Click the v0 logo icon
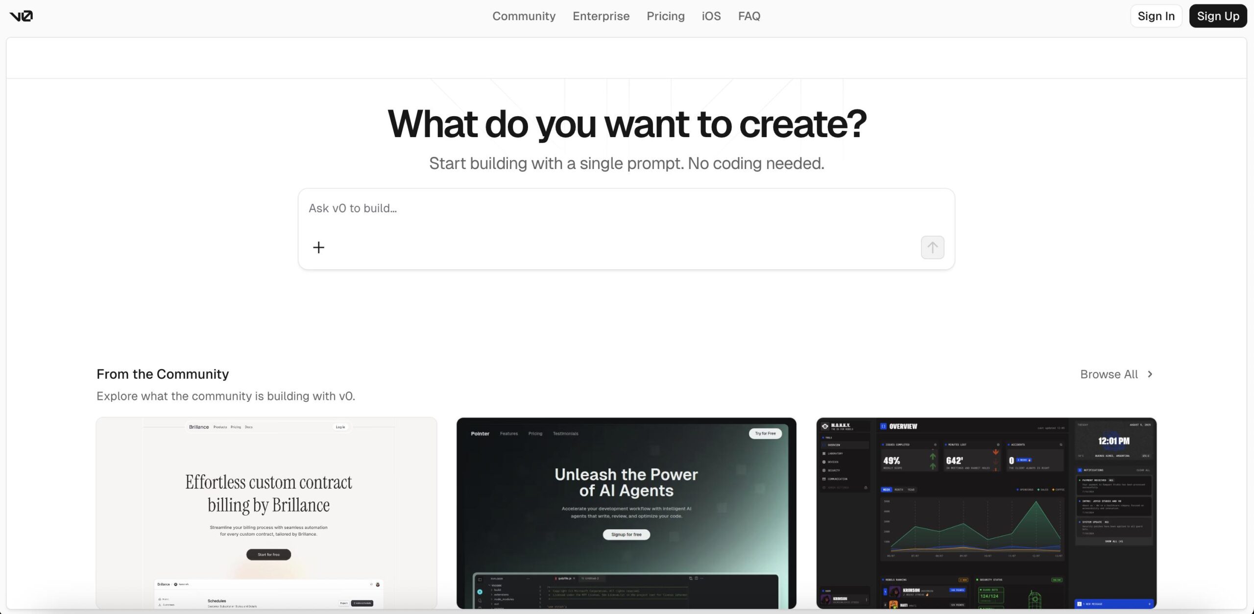1254x614 pixels. pos(21,16)
